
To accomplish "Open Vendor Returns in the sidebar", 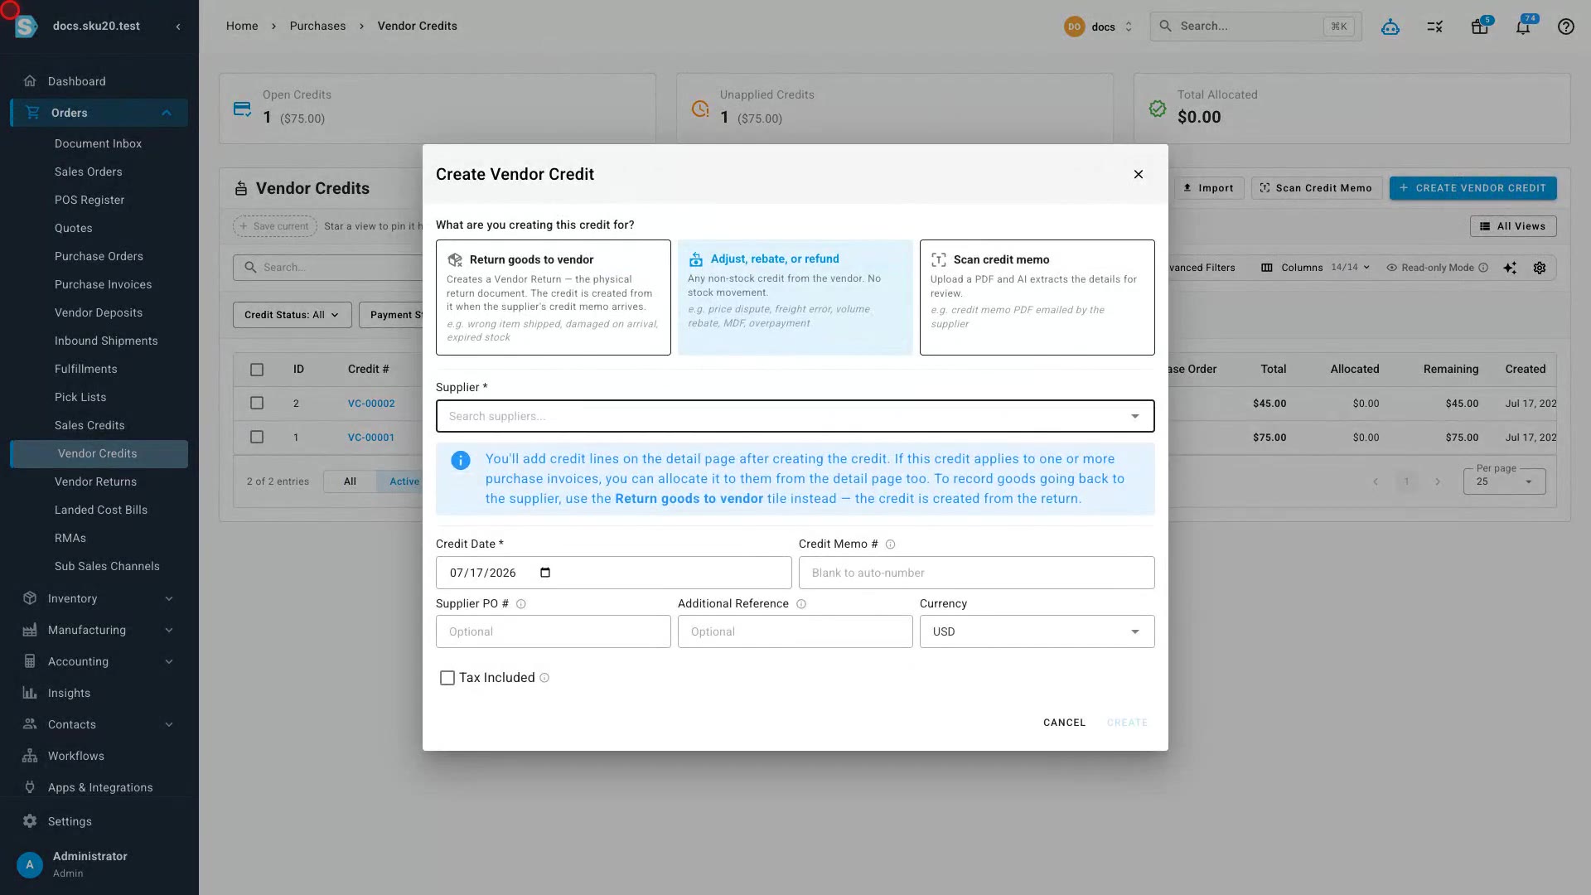I will tap(95, 481).
